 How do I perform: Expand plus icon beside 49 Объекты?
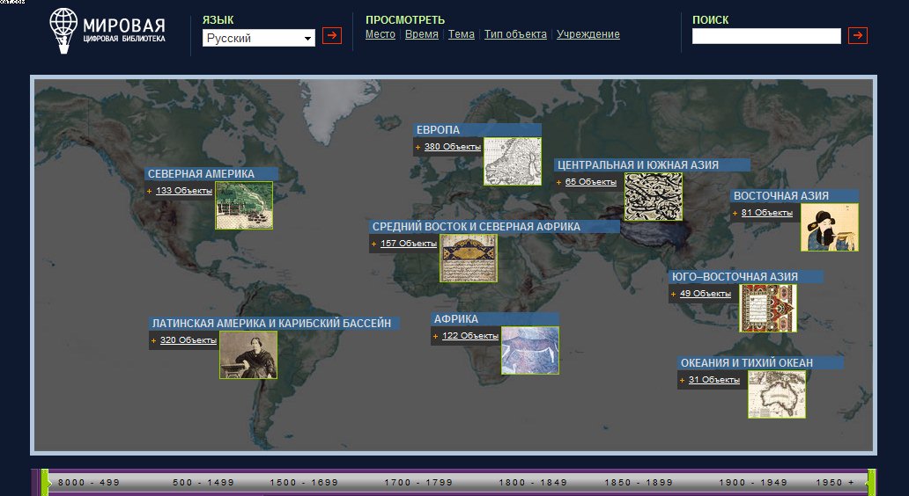[x=673, y=295]
